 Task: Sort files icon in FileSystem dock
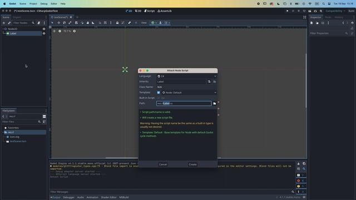coord(44,122)
